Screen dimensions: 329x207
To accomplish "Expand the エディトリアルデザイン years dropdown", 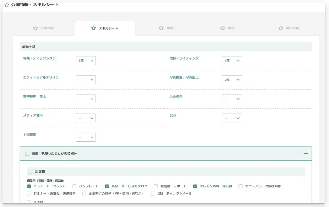I will (x=86, y=80).
